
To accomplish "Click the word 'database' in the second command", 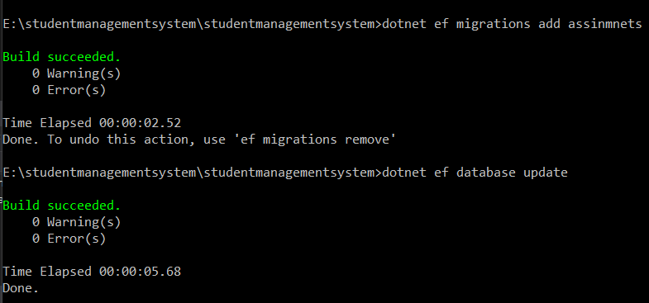I will click(486, 173).
